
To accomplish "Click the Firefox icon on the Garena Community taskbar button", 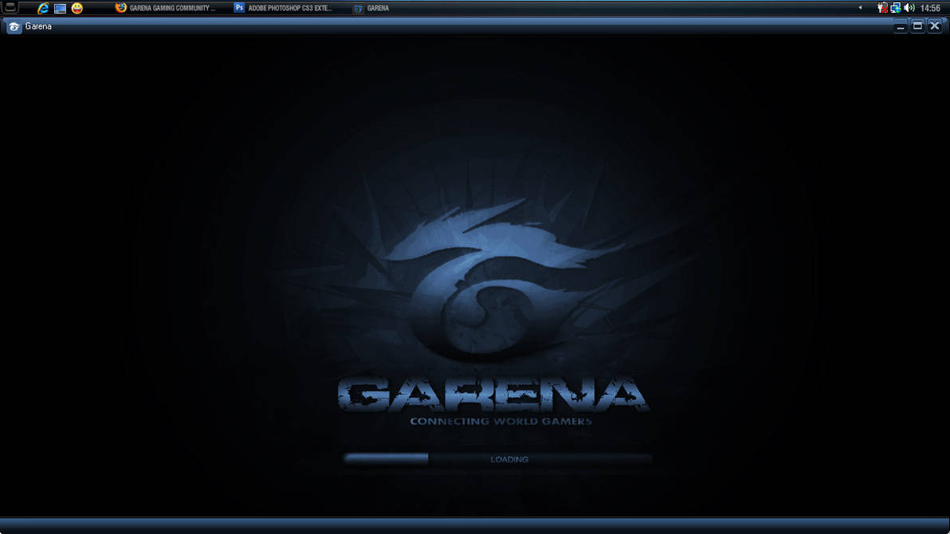I will click(120, 8).
